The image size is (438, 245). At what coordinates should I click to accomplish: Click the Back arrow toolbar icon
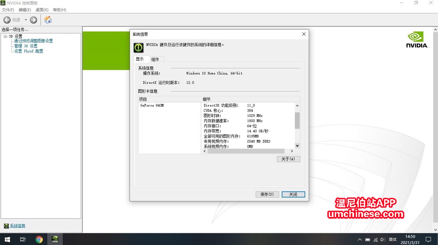click(7, 20)
